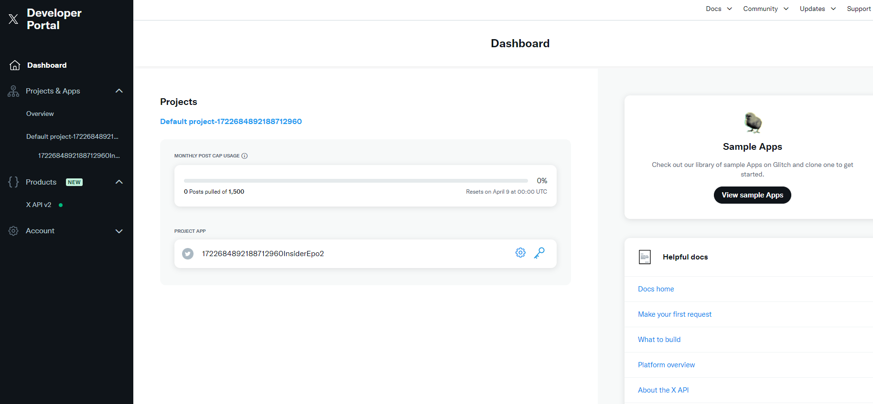The width and height of the screenshot is (873, 404).
Task: Click the View sample Apps button
Action: pos(753,195)
